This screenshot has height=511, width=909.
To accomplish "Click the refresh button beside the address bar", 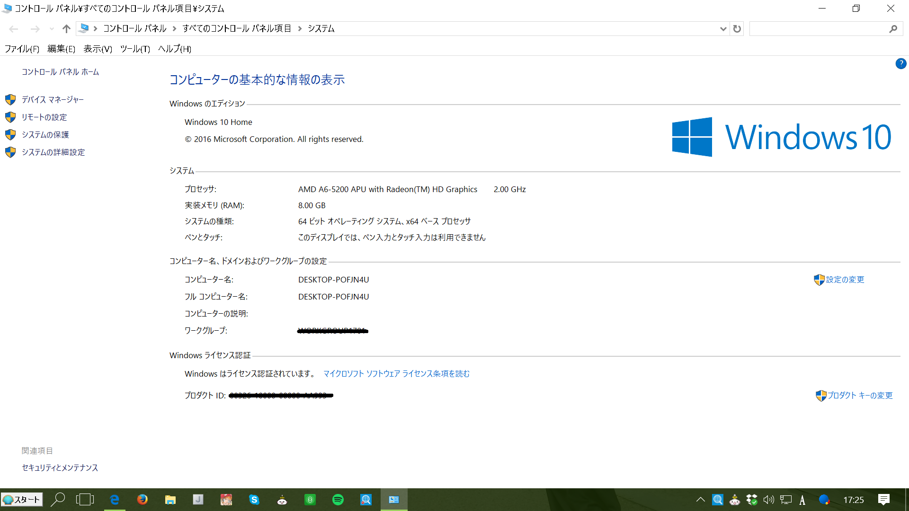I will pos(737,29).
